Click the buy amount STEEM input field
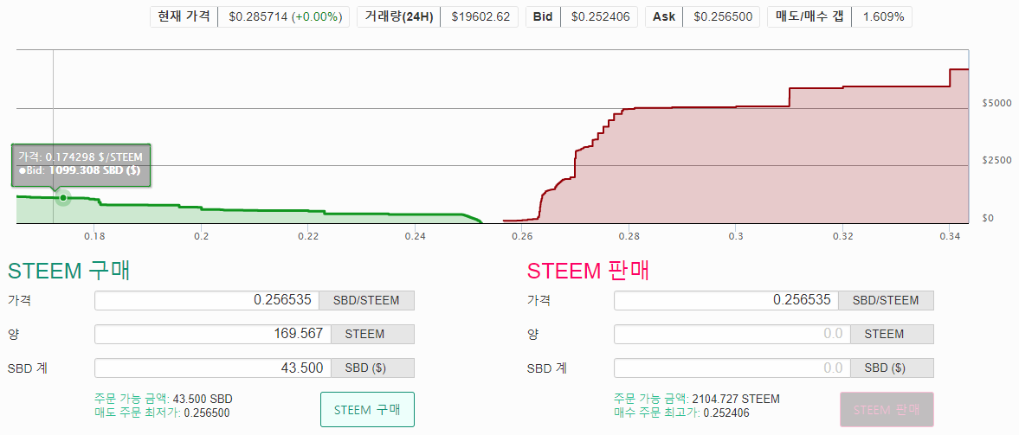 tap(206, 334)
